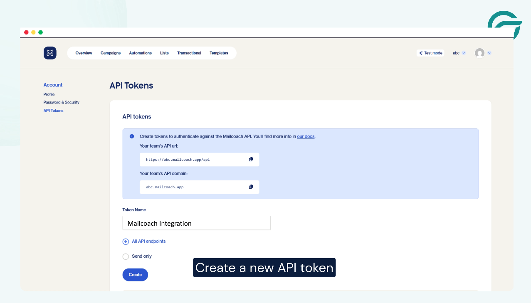
Task: Open the Templates page
Action: pyautogui.click(x=219, y=53)
